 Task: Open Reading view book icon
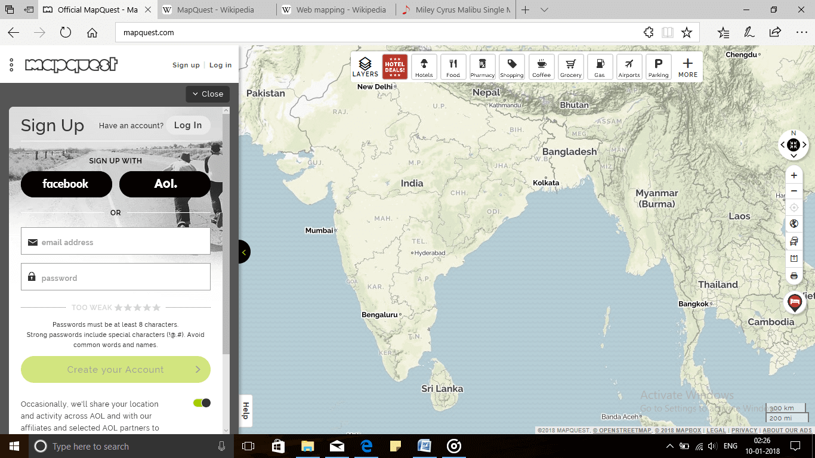pyautogui.click(x=668, y=33)
